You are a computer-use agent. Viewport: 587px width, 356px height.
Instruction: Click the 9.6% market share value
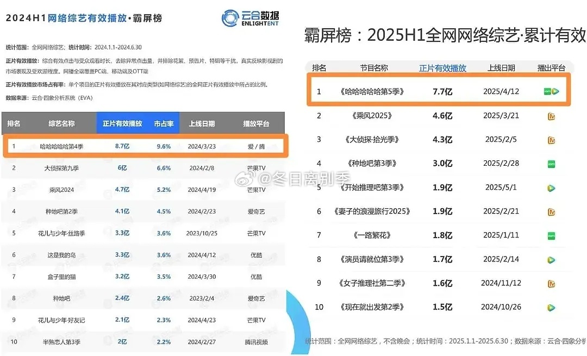pos(164,146)
